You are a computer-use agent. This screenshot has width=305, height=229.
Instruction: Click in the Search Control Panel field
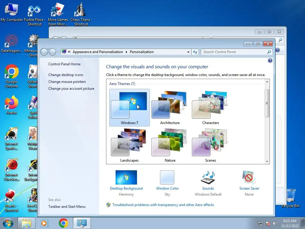(234, 52)
